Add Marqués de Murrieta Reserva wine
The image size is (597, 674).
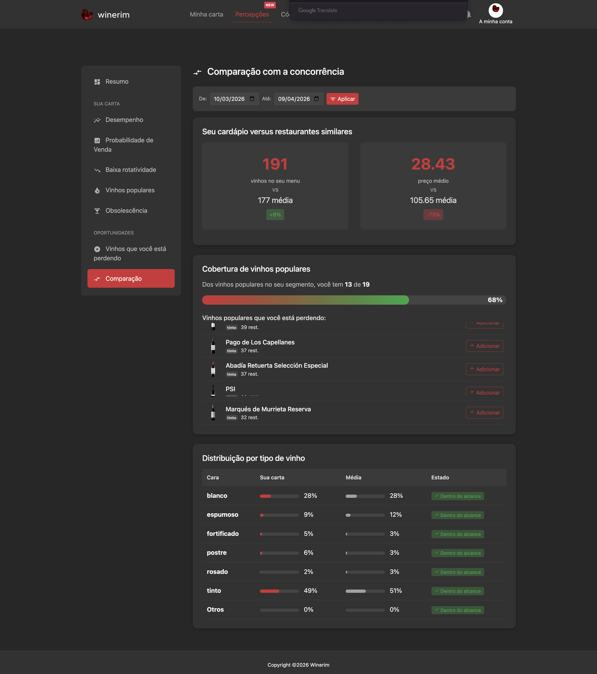click(x=484, y=413)
